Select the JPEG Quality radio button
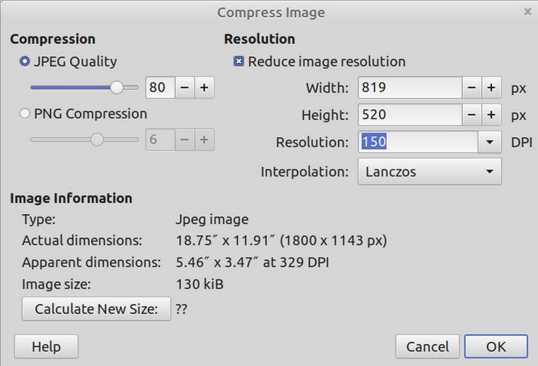 (26, 62)
